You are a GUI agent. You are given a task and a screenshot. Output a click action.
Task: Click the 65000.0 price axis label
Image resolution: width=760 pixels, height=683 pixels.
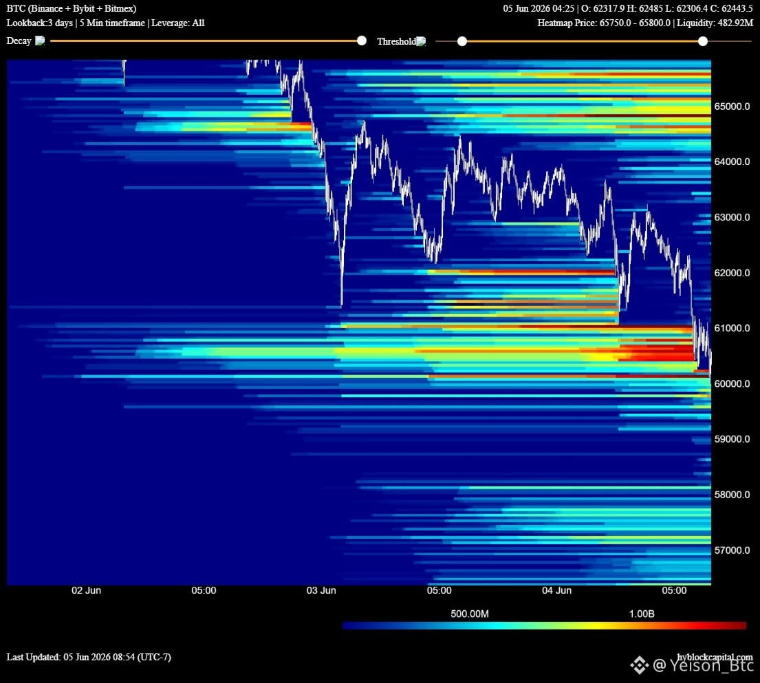point(732,106)
